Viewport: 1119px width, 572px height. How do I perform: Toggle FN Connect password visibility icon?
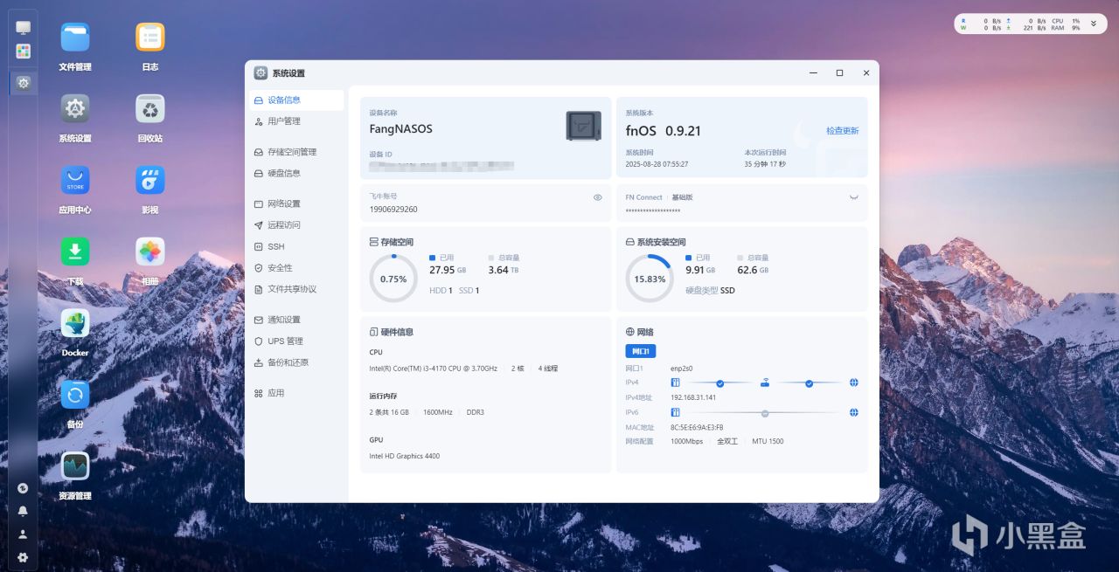pos(853,197)
